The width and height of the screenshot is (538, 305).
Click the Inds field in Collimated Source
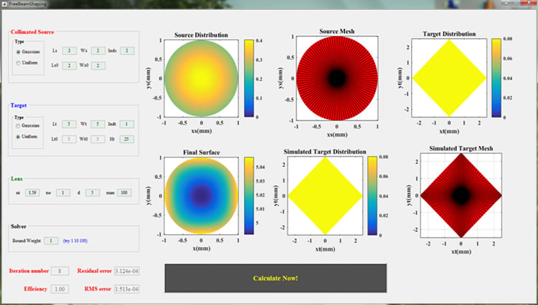127,51
